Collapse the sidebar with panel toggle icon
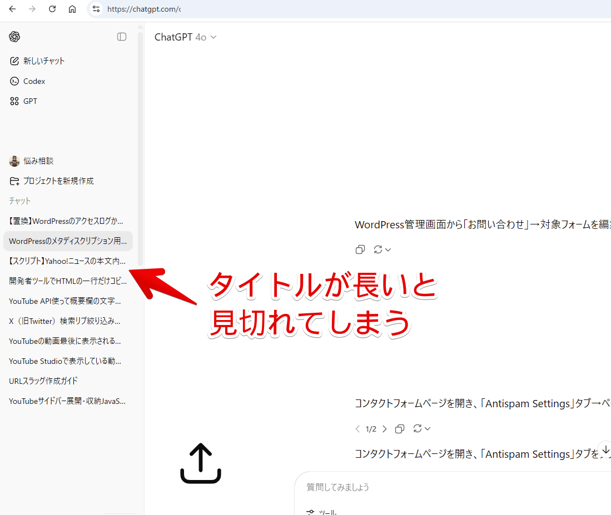 [x=122, y=37]
